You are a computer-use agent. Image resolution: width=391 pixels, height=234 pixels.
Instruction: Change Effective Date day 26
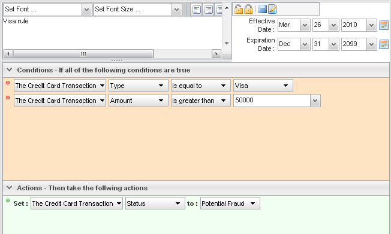point(326,25)
